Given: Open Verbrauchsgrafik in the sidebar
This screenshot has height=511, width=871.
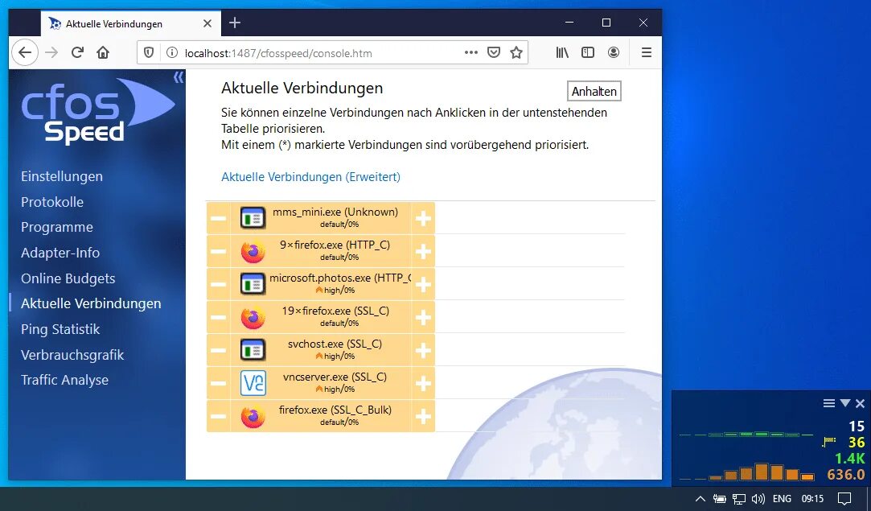Looking at the screenshot, I should 72,355.
